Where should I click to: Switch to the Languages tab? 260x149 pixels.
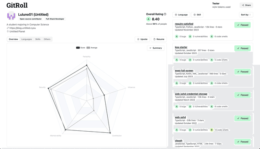[26, 39]
